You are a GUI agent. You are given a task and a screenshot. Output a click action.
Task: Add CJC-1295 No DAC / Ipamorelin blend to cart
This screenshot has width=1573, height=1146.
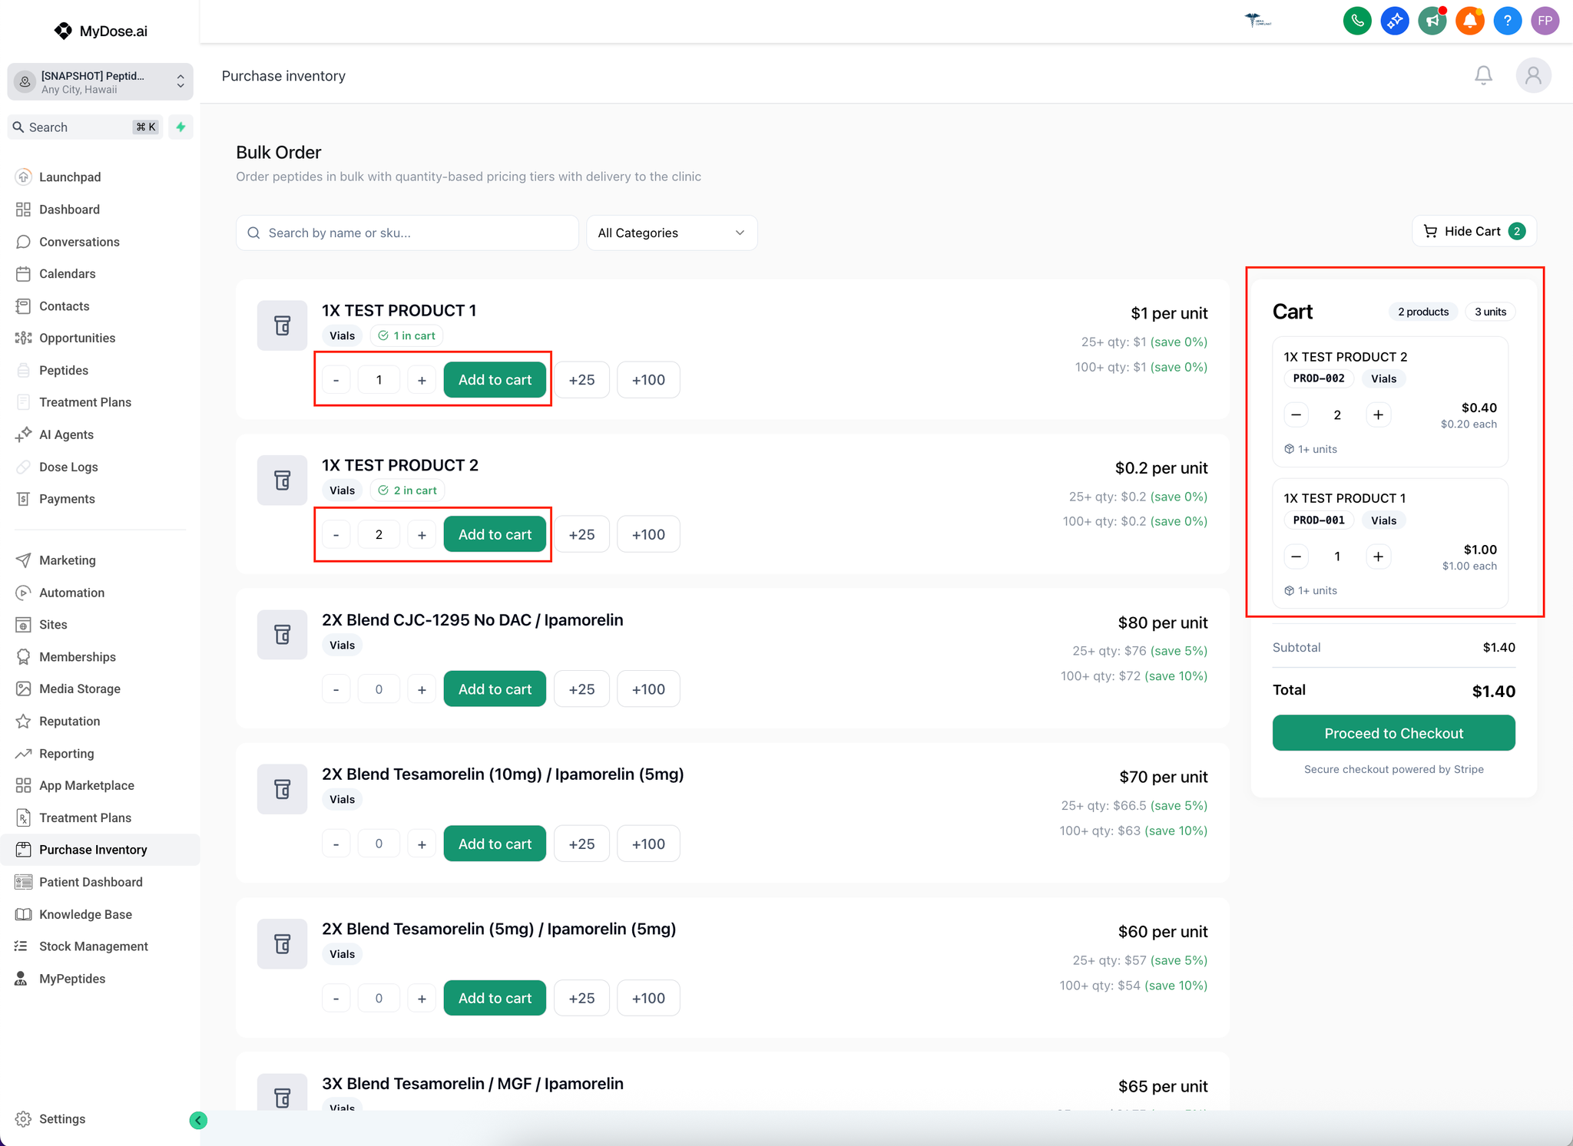click(x=495, y=689)
